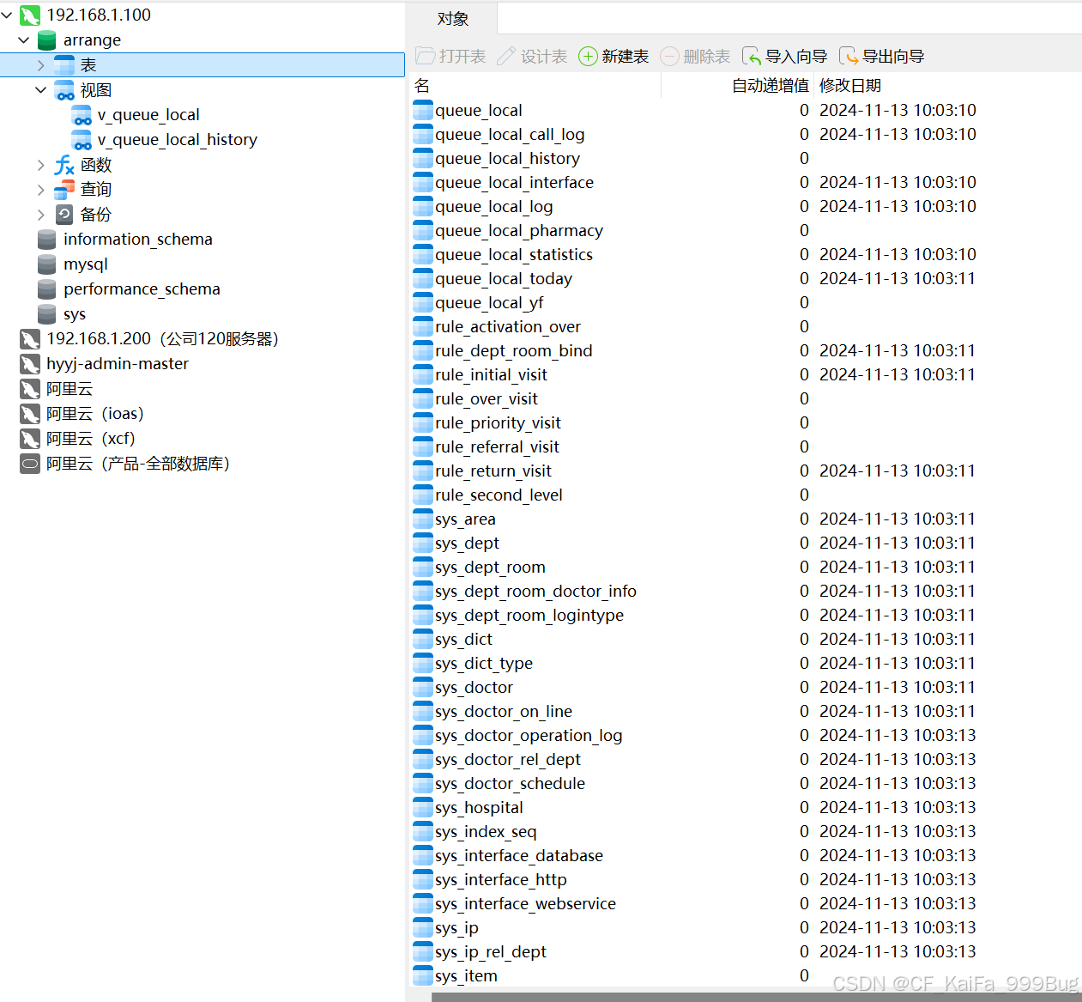Click the v_queue_local view icon

[x=82, y=115]
